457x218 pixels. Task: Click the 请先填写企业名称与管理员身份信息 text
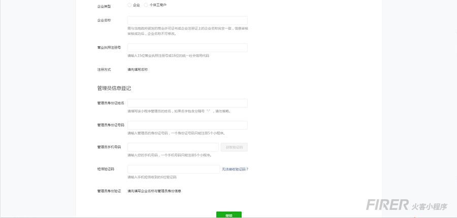154,191
